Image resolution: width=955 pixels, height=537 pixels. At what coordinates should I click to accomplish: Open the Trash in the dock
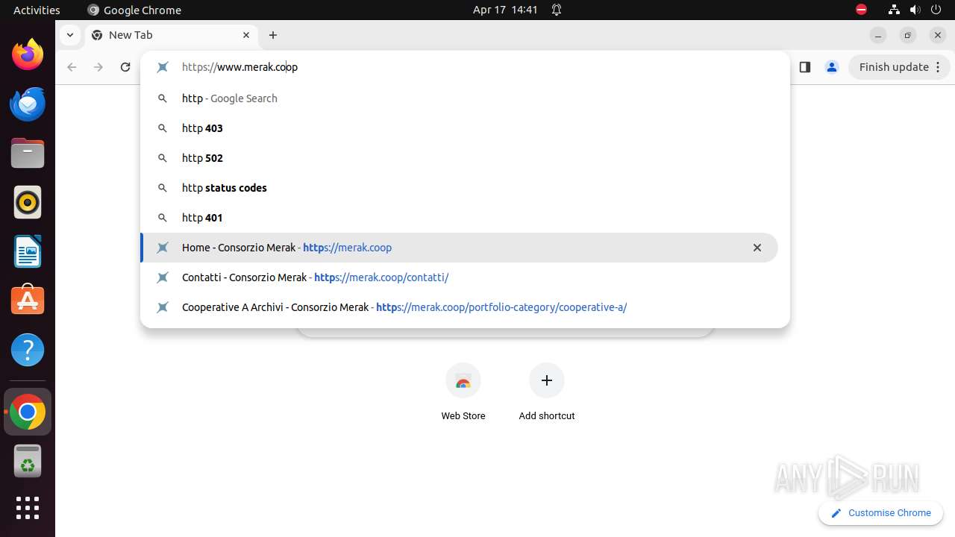coord(28,461)
